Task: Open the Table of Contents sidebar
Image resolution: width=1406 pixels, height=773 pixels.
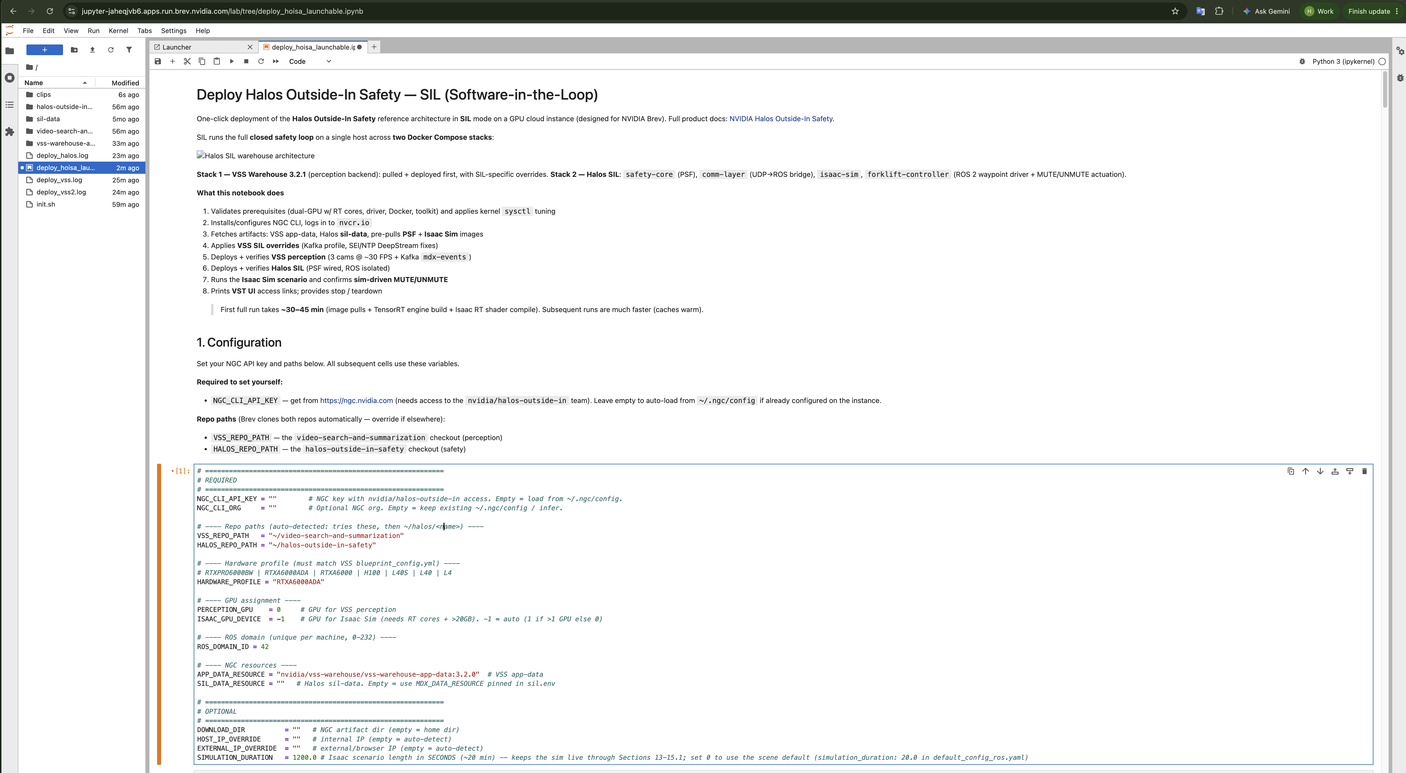Action: click(9, 105)
